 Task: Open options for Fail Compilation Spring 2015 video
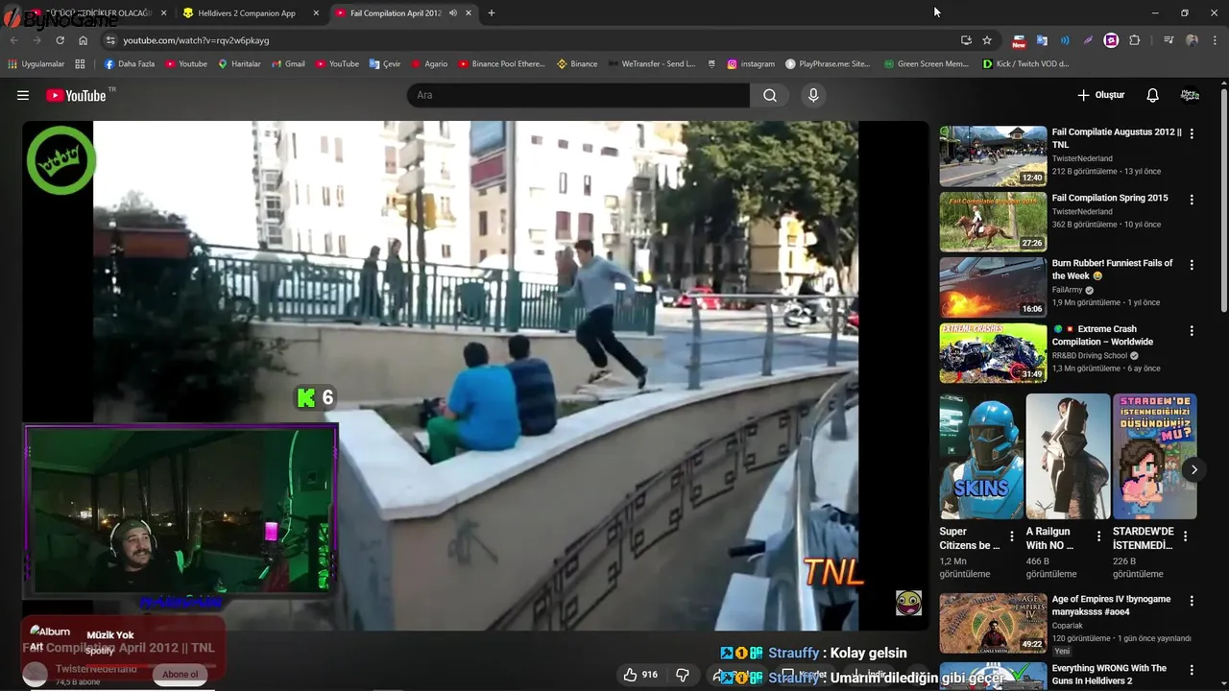pyautogui.click(x=1192, y=200)
